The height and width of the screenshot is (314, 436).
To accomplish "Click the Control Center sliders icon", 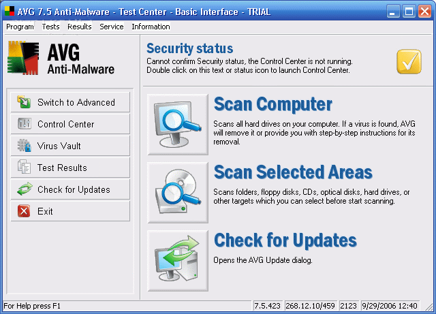I will (25, 124).
